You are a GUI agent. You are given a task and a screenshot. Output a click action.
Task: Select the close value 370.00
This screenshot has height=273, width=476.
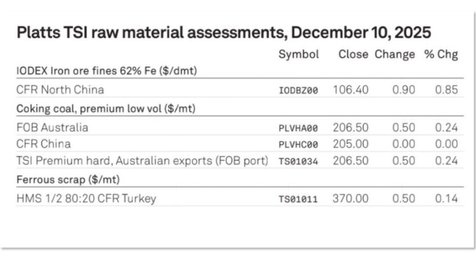coord(350,199)
